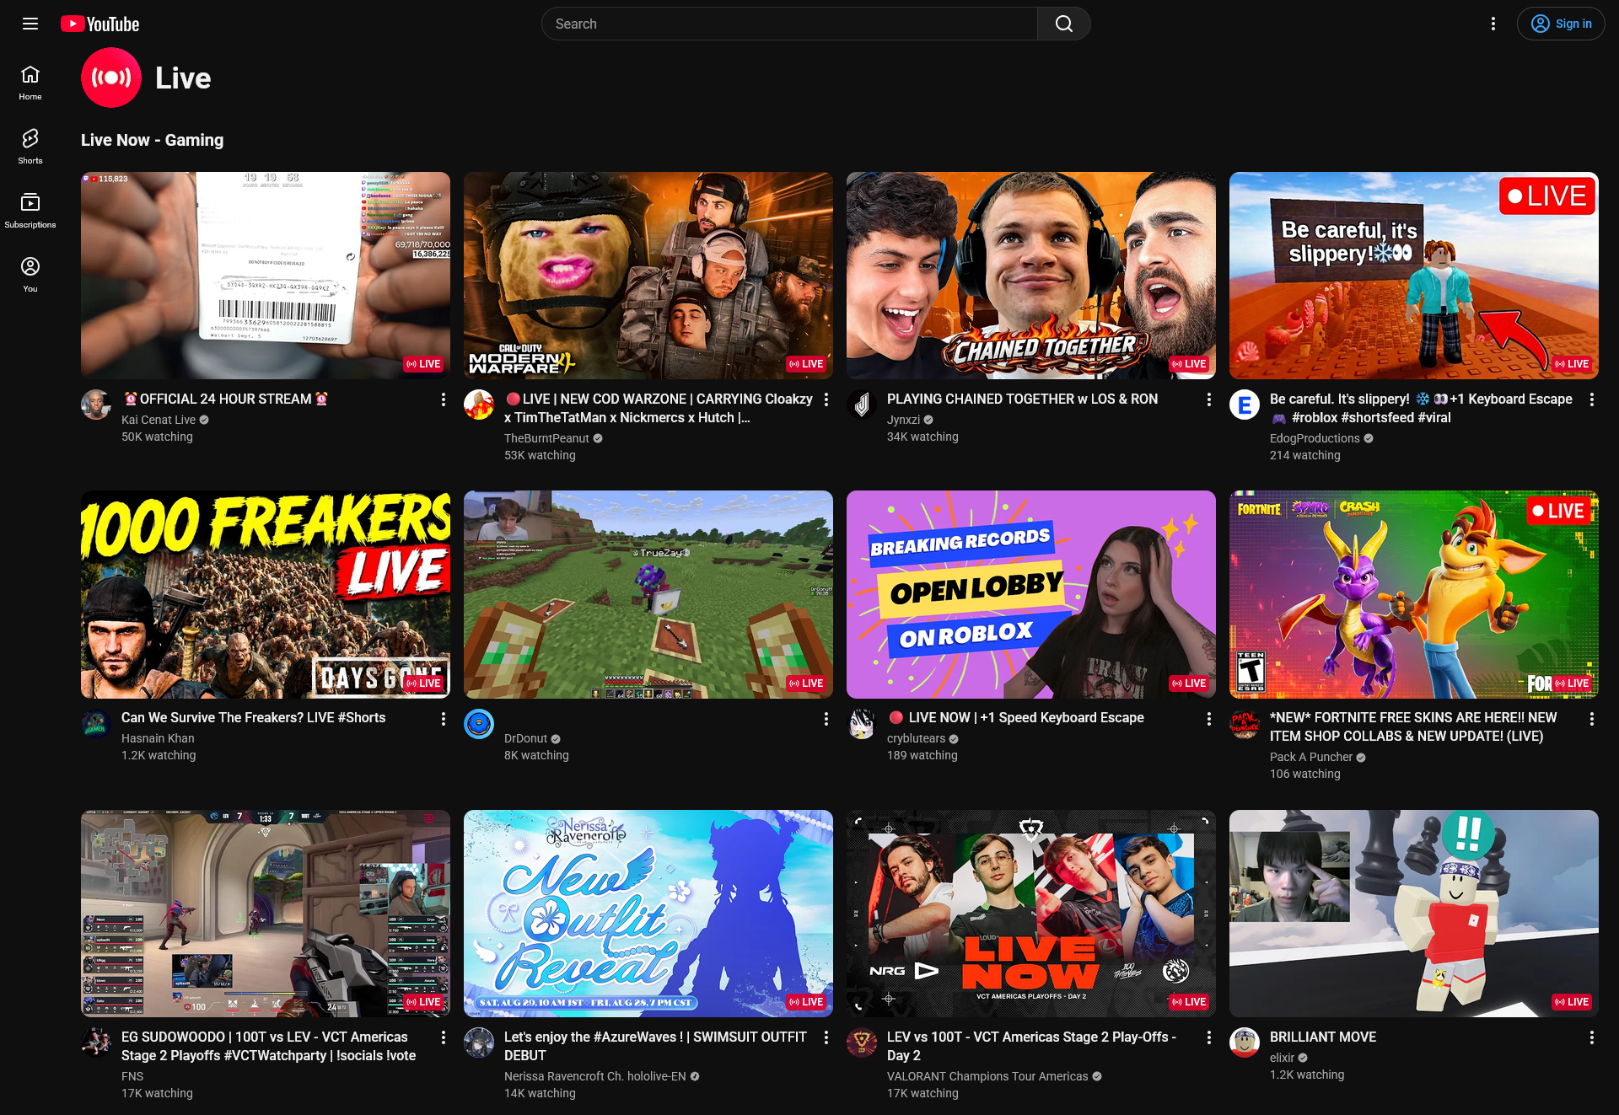Open EdogProductions channel avatar
1619x1115 pixels.
click(x=1245, y=405)
